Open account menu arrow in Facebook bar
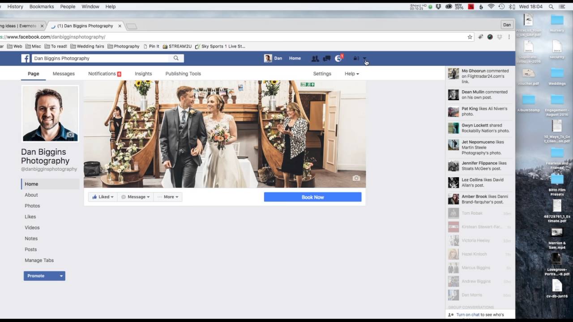The image size is (573, 322). pos(364,59)
